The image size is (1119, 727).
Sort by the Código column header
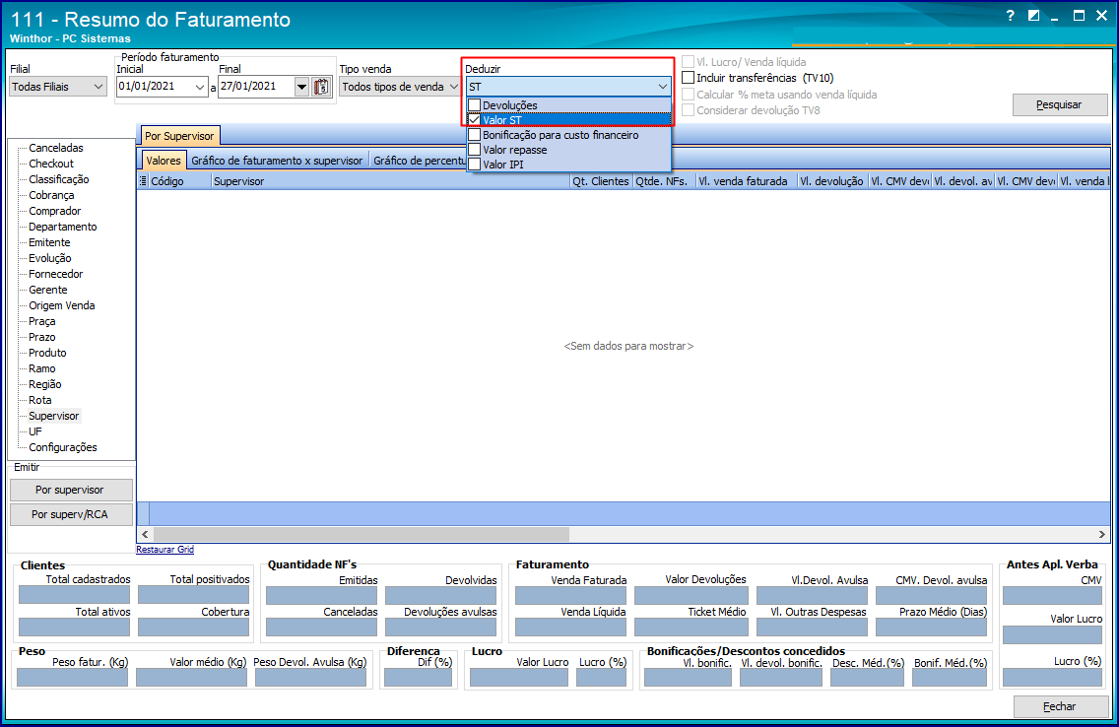pyautogui.click(x=180, y=181)
